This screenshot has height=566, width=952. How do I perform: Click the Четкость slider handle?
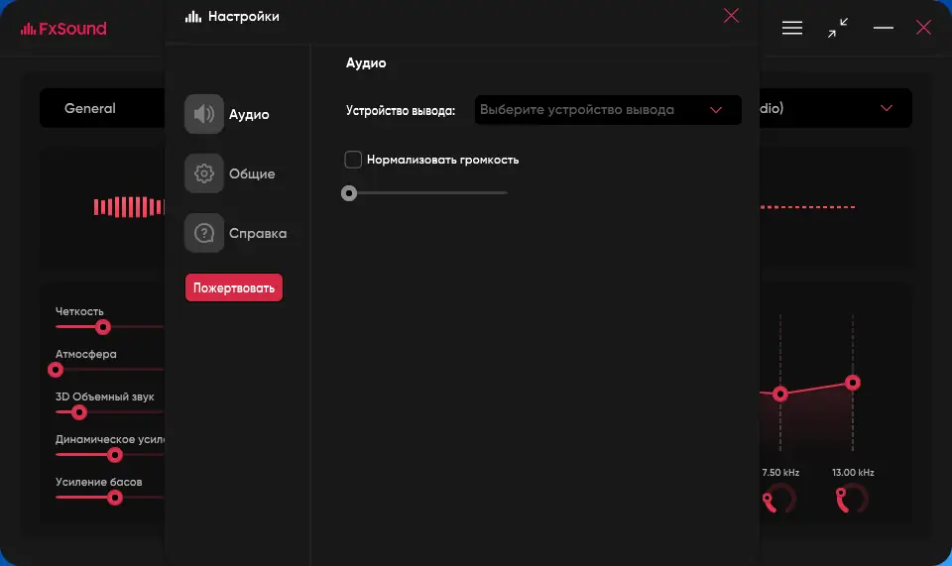pos(102,326)
